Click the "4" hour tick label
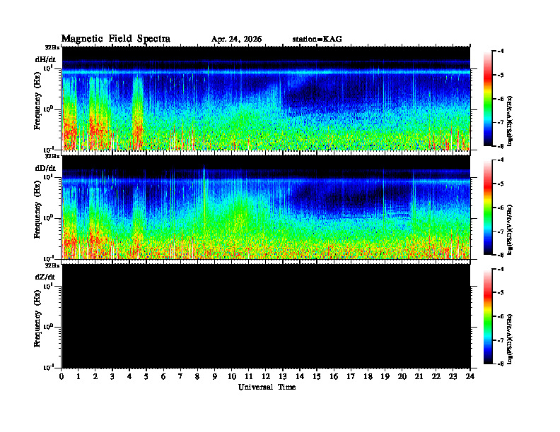The height and width of the screenshot is (432, 560). (129, 377)
